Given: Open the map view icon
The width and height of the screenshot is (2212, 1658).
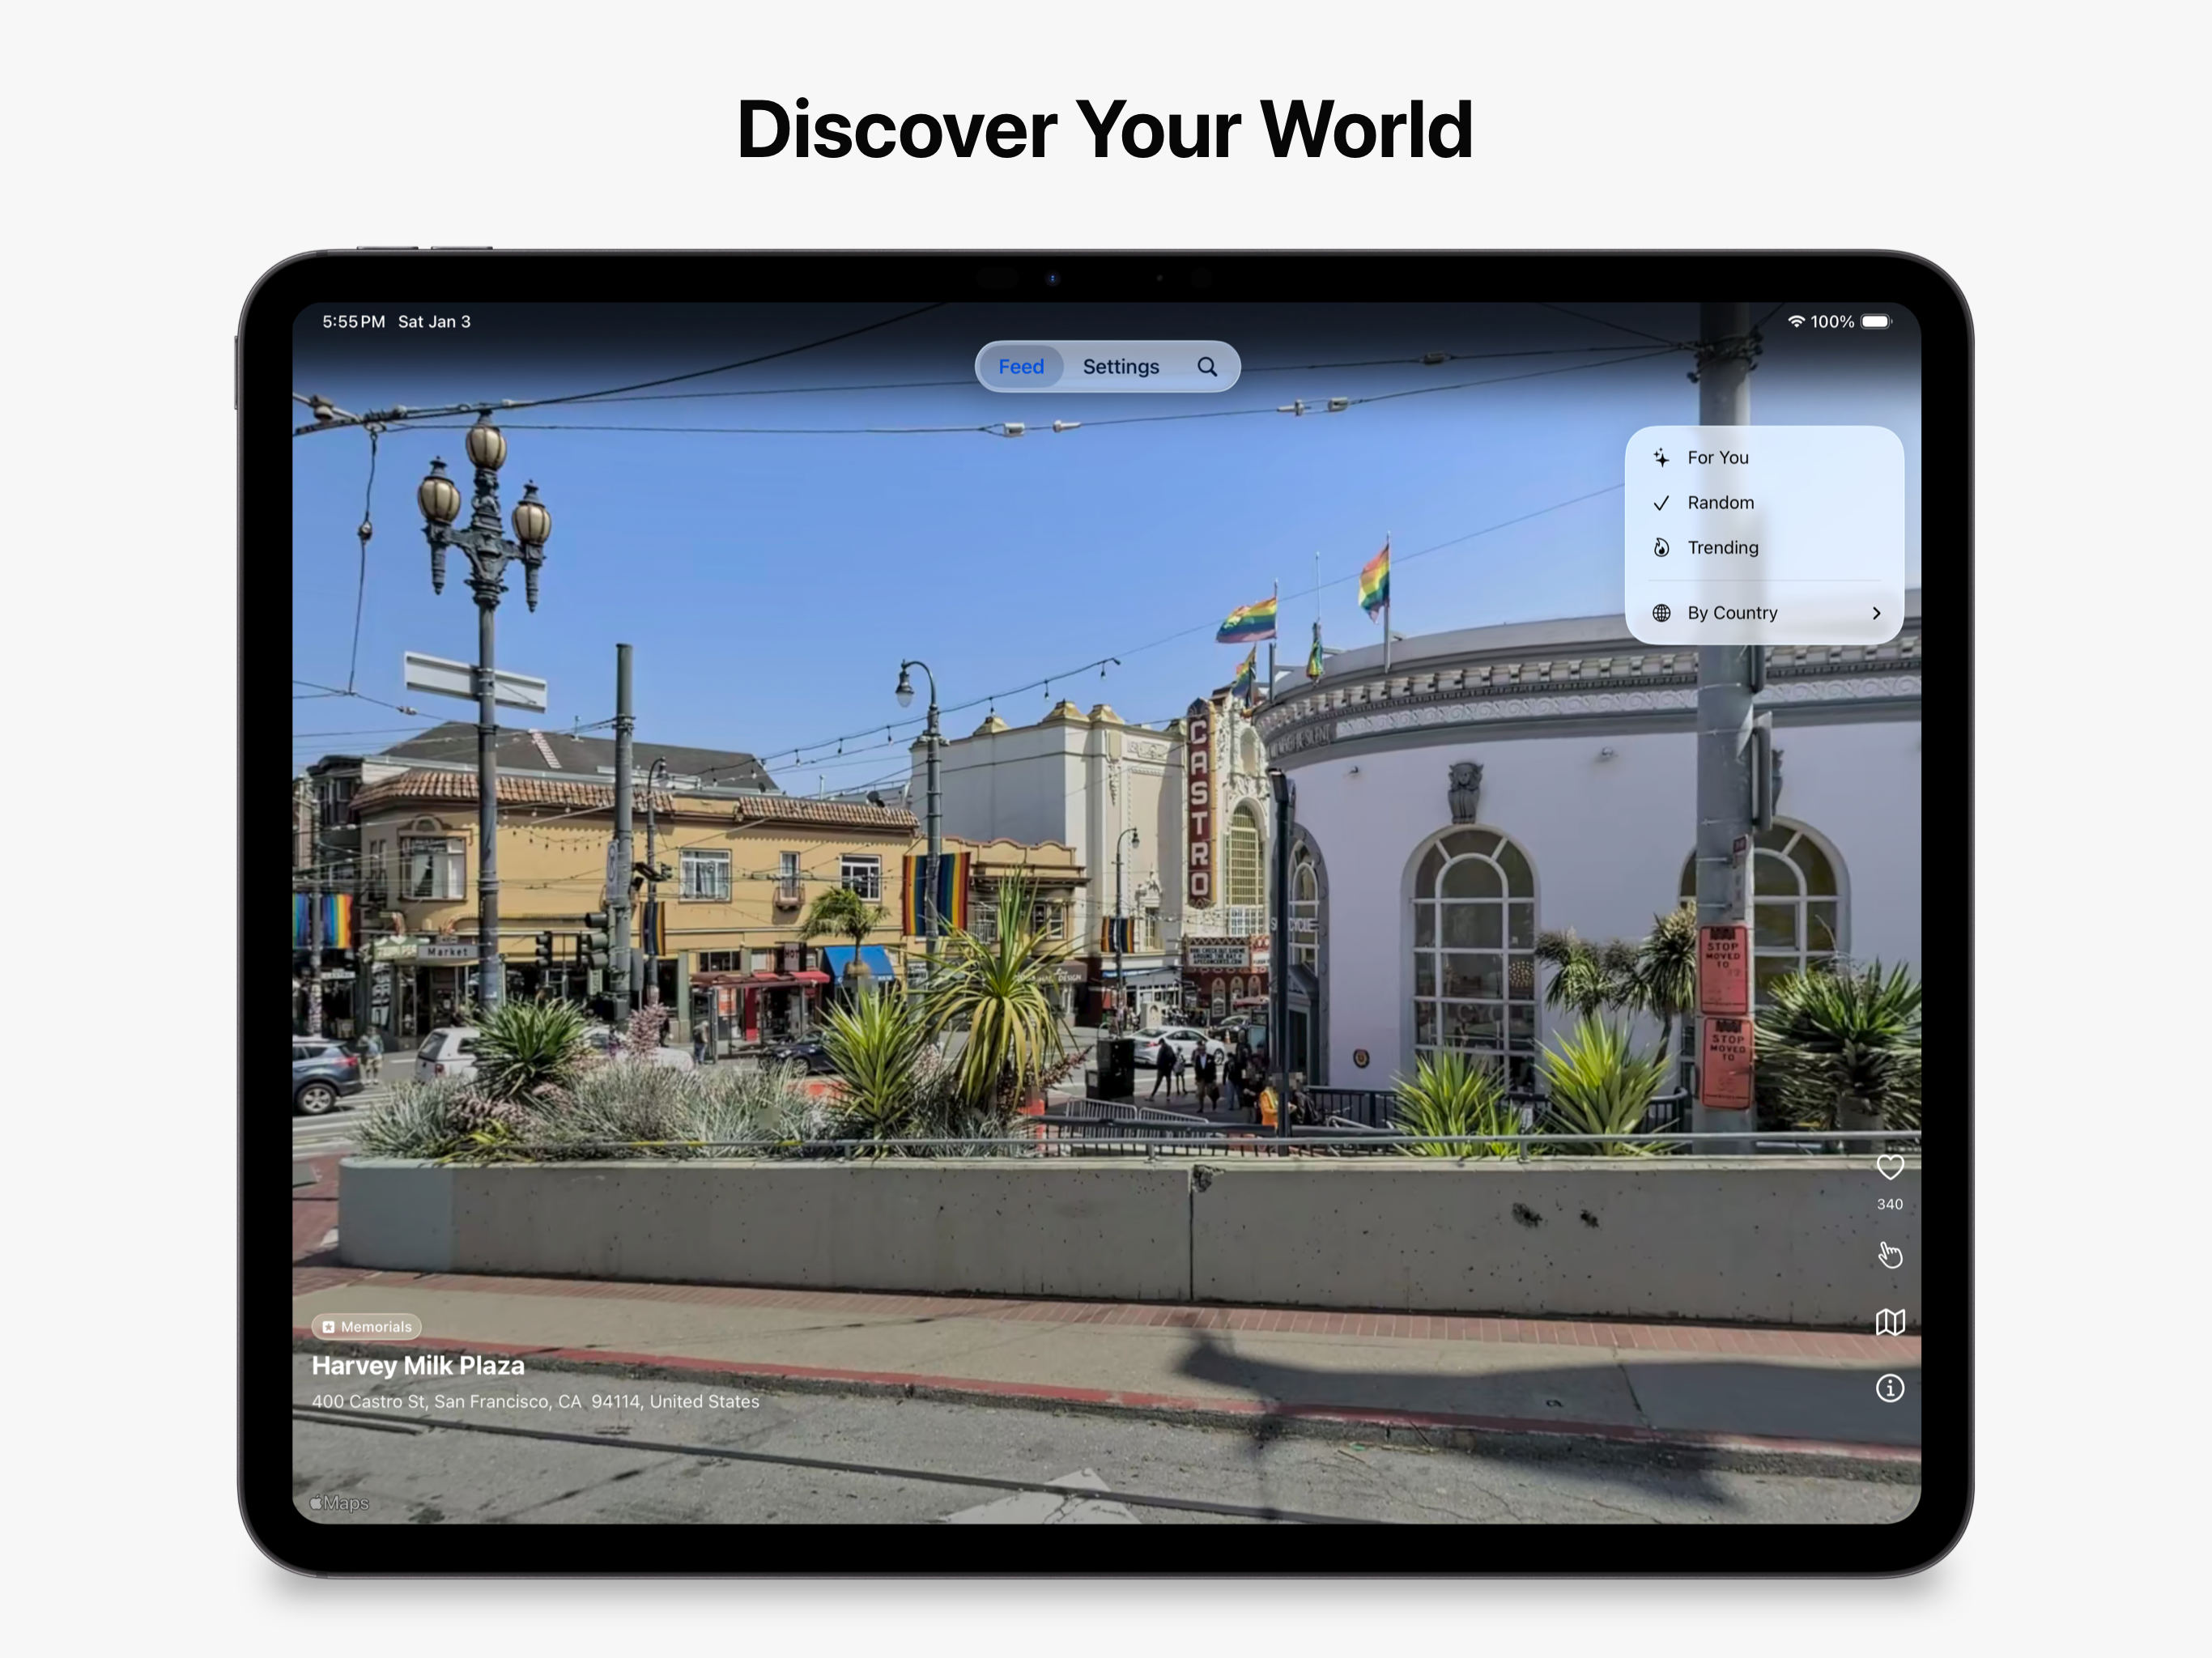Looking at the screenshot, I should [x=1889, y=1322].
